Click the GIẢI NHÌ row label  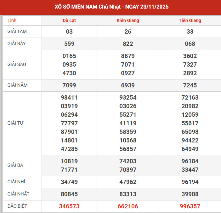(x=16, y=182)
